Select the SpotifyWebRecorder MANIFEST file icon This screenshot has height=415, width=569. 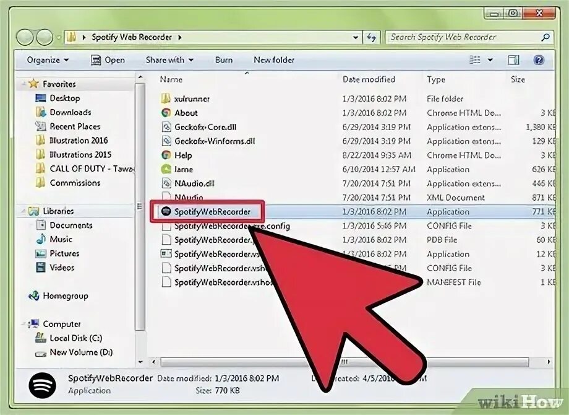point(166,282)
